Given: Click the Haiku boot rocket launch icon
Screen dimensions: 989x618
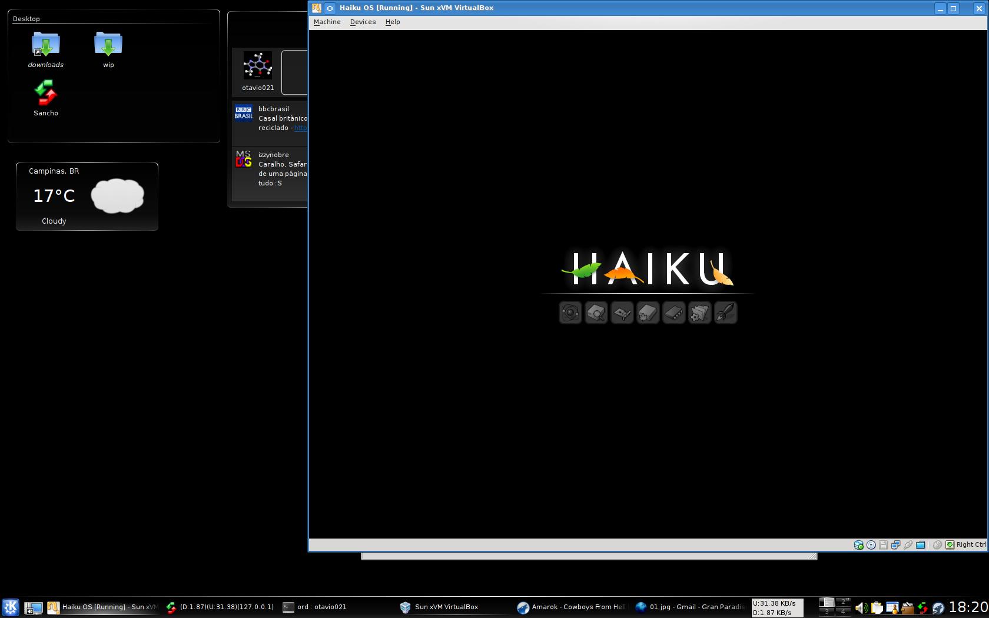Looking at the screenshot, I should point(726,313).
